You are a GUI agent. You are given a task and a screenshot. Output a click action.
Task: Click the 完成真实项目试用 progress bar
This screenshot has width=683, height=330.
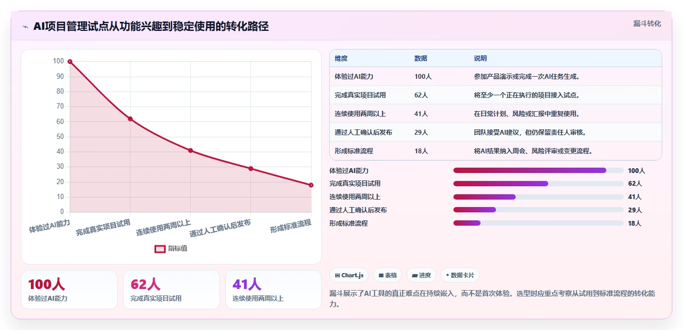point(538,184)
